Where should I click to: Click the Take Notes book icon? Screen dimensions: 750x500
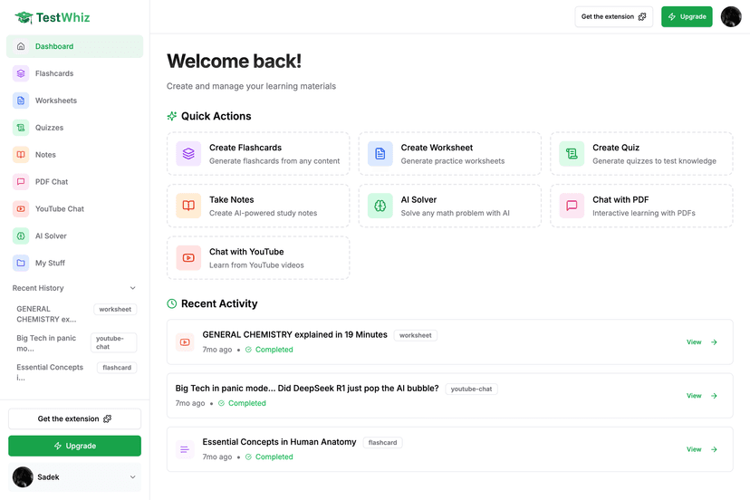pyautogui.click(x=188, y=206)
